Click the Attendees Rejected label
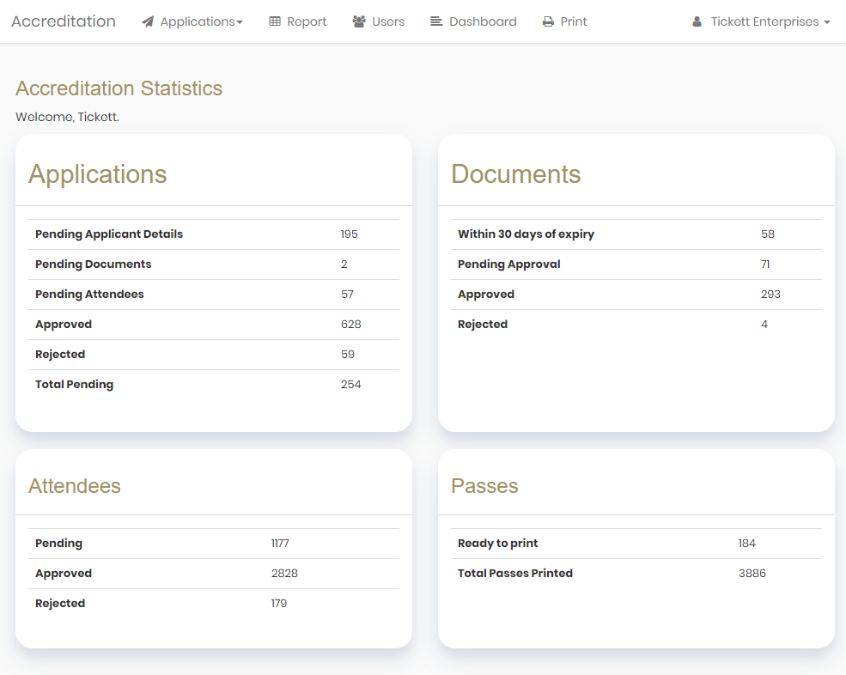The image size is (846, 675). (x=60, y=604)
